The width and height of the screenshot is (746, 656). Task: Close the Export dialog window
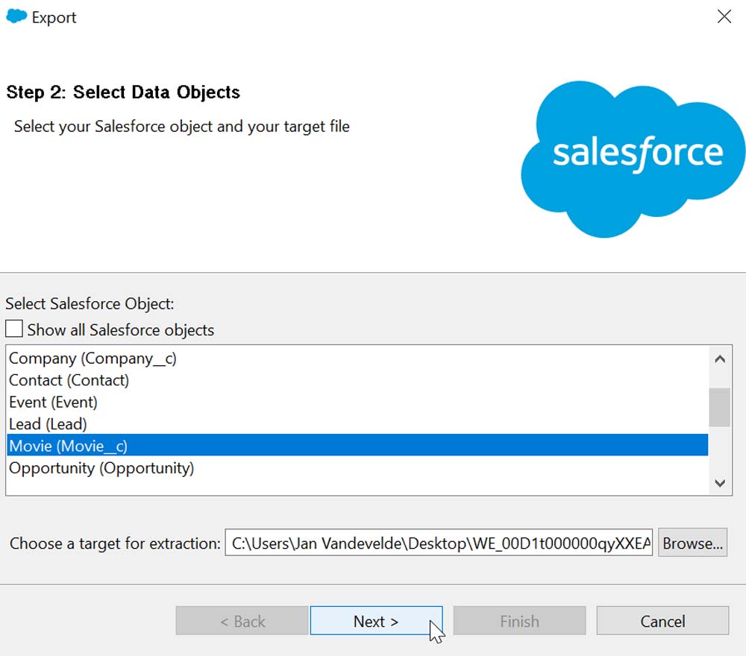[x=724, y=16]
